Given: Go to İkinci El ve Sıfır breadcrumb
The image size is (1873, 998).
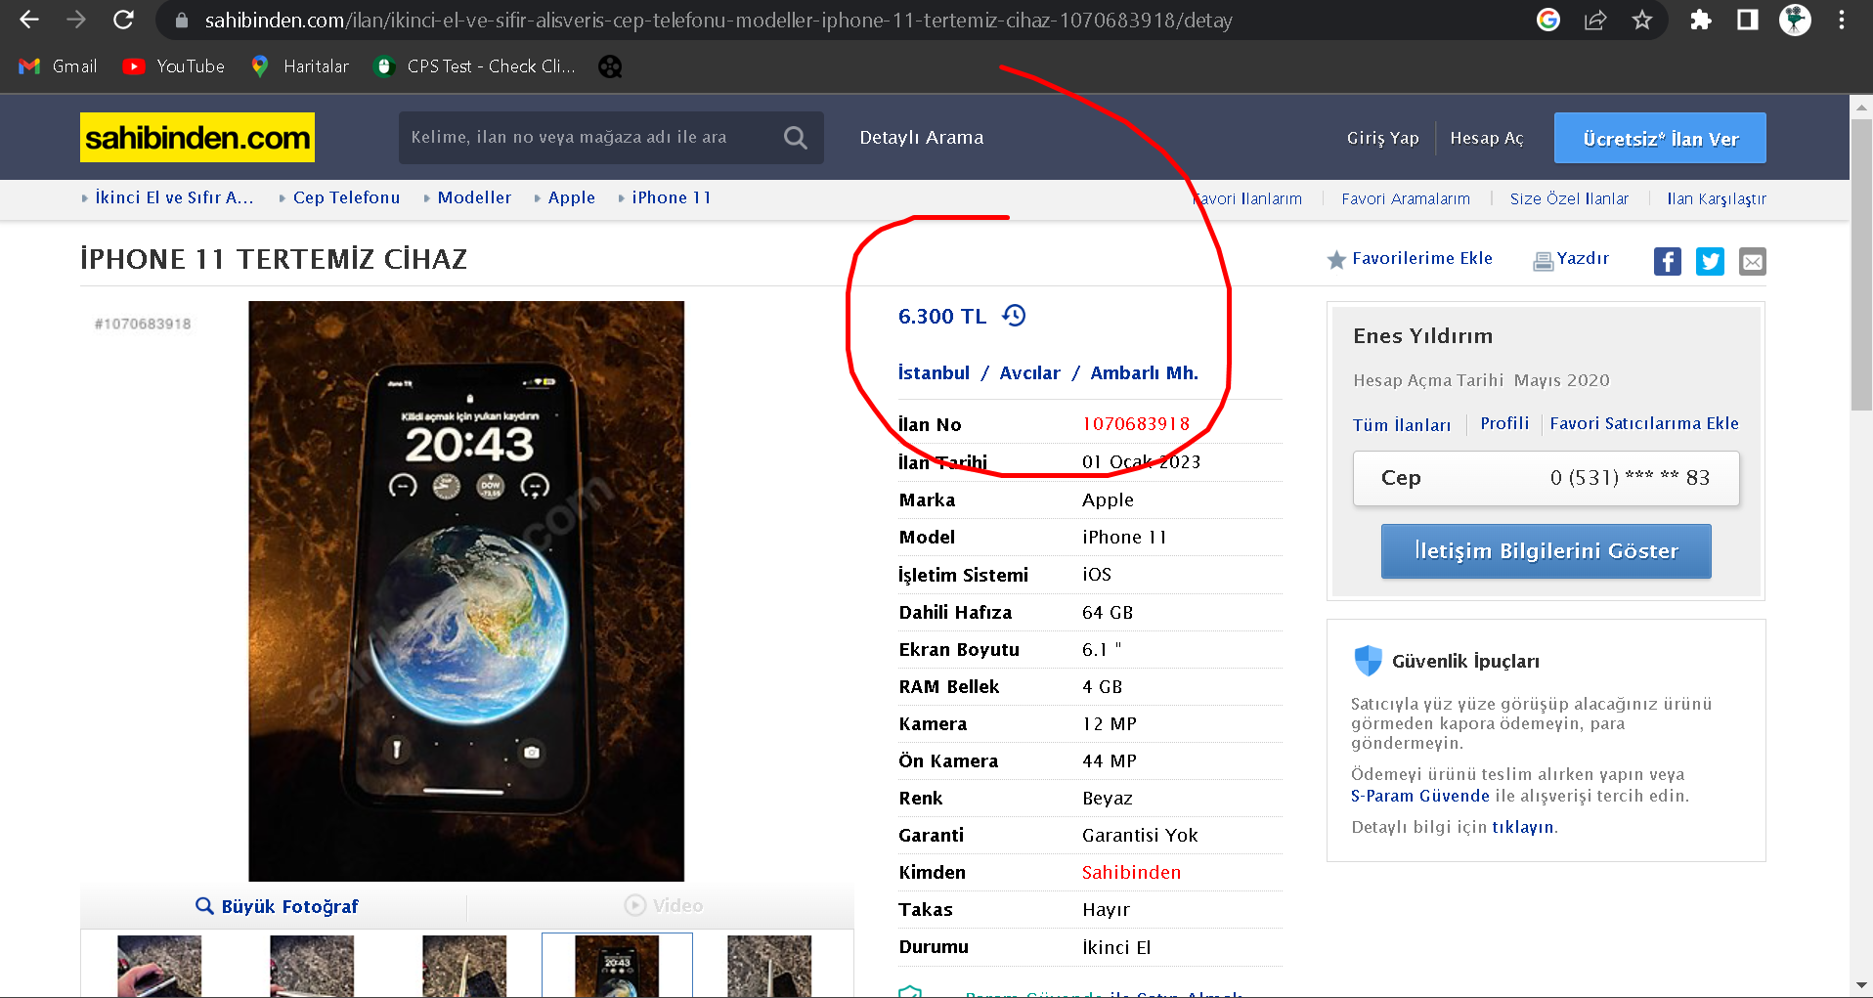Looking at the screenshot, I should [x=174, y=197].
